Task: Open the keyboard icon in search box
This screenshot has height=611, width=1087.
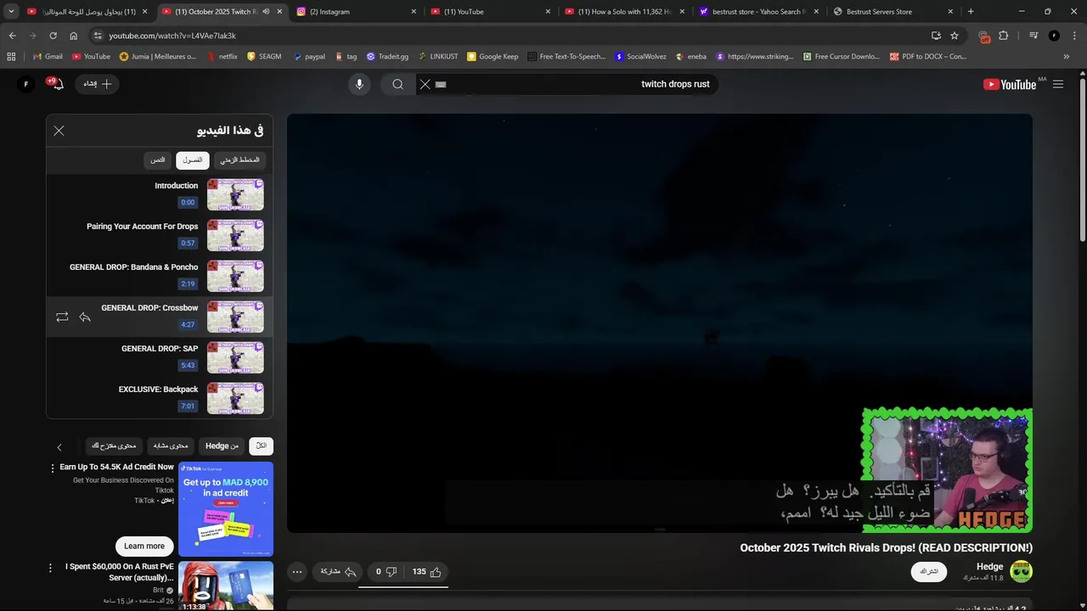Action: pyautogui.click(x=441, y=84)
